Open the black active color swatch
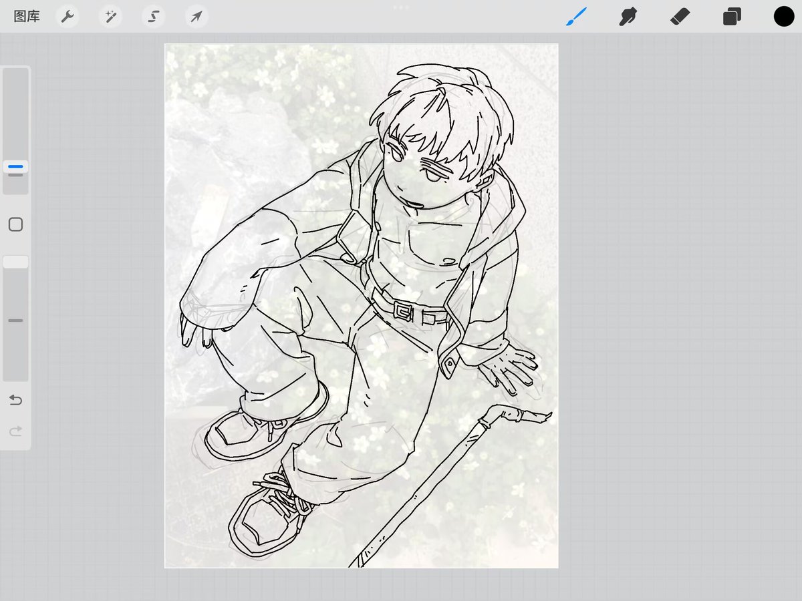 tap(784, 17)
